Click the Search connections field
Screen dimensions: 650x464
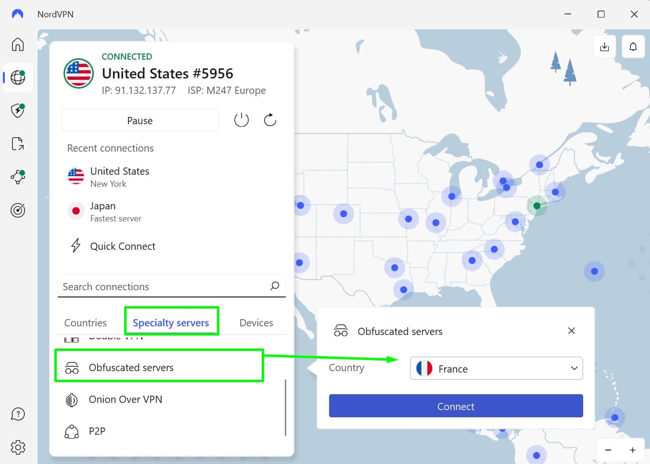point(164,287)
